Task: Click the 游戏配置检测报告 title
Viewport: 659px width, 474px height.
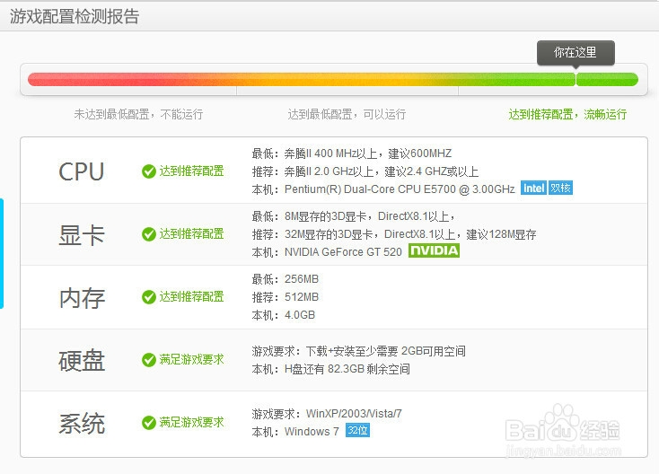Action: click(x=75, y=16)
